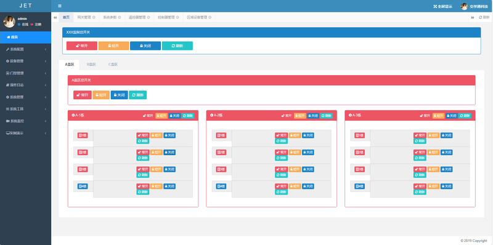Select the 2楼 badge in A-2栋
493x245 pixels.
(x=221, y=152)
